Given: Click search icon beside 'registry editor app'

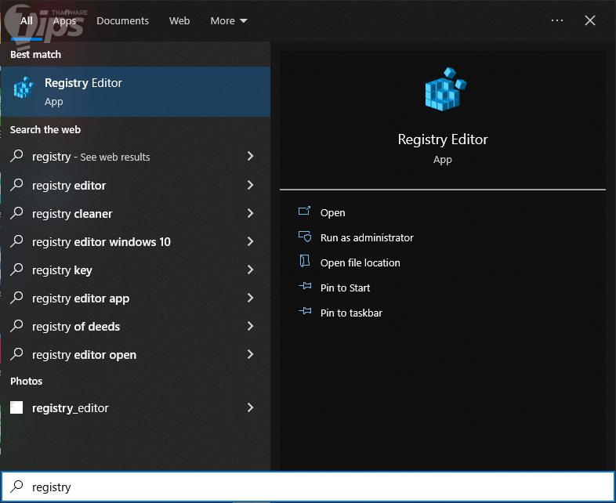Looking at the screenshot, I should [x=16, y=298].
